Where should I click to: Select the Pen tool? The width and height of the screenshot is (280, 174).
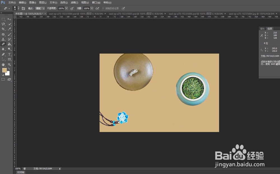pos(3,54)
